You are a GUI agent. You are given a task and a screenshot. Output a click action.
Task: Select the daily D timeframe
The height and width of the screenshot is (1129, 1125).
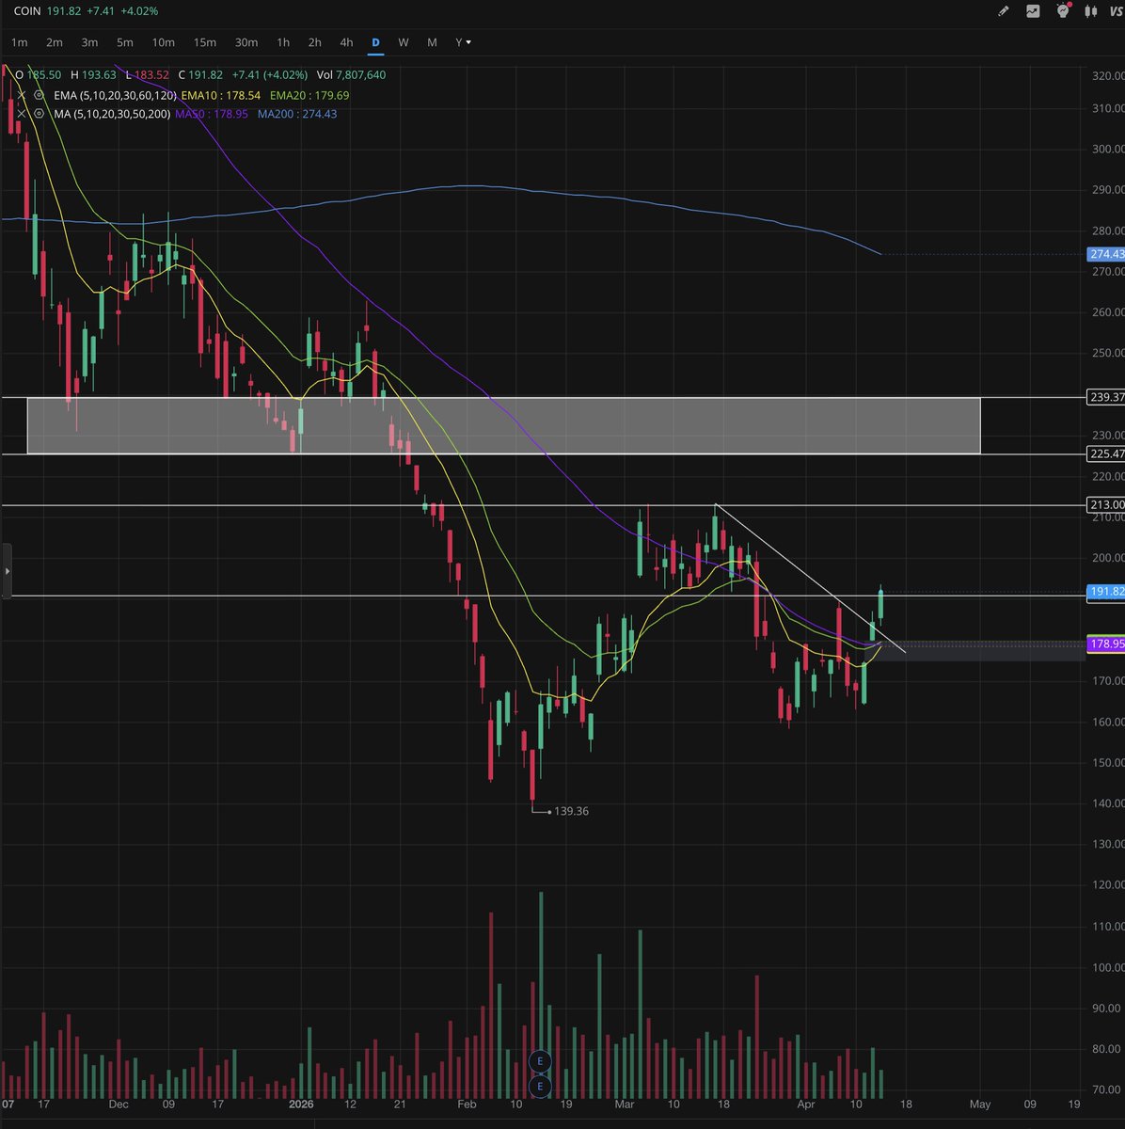pos(375,42)
